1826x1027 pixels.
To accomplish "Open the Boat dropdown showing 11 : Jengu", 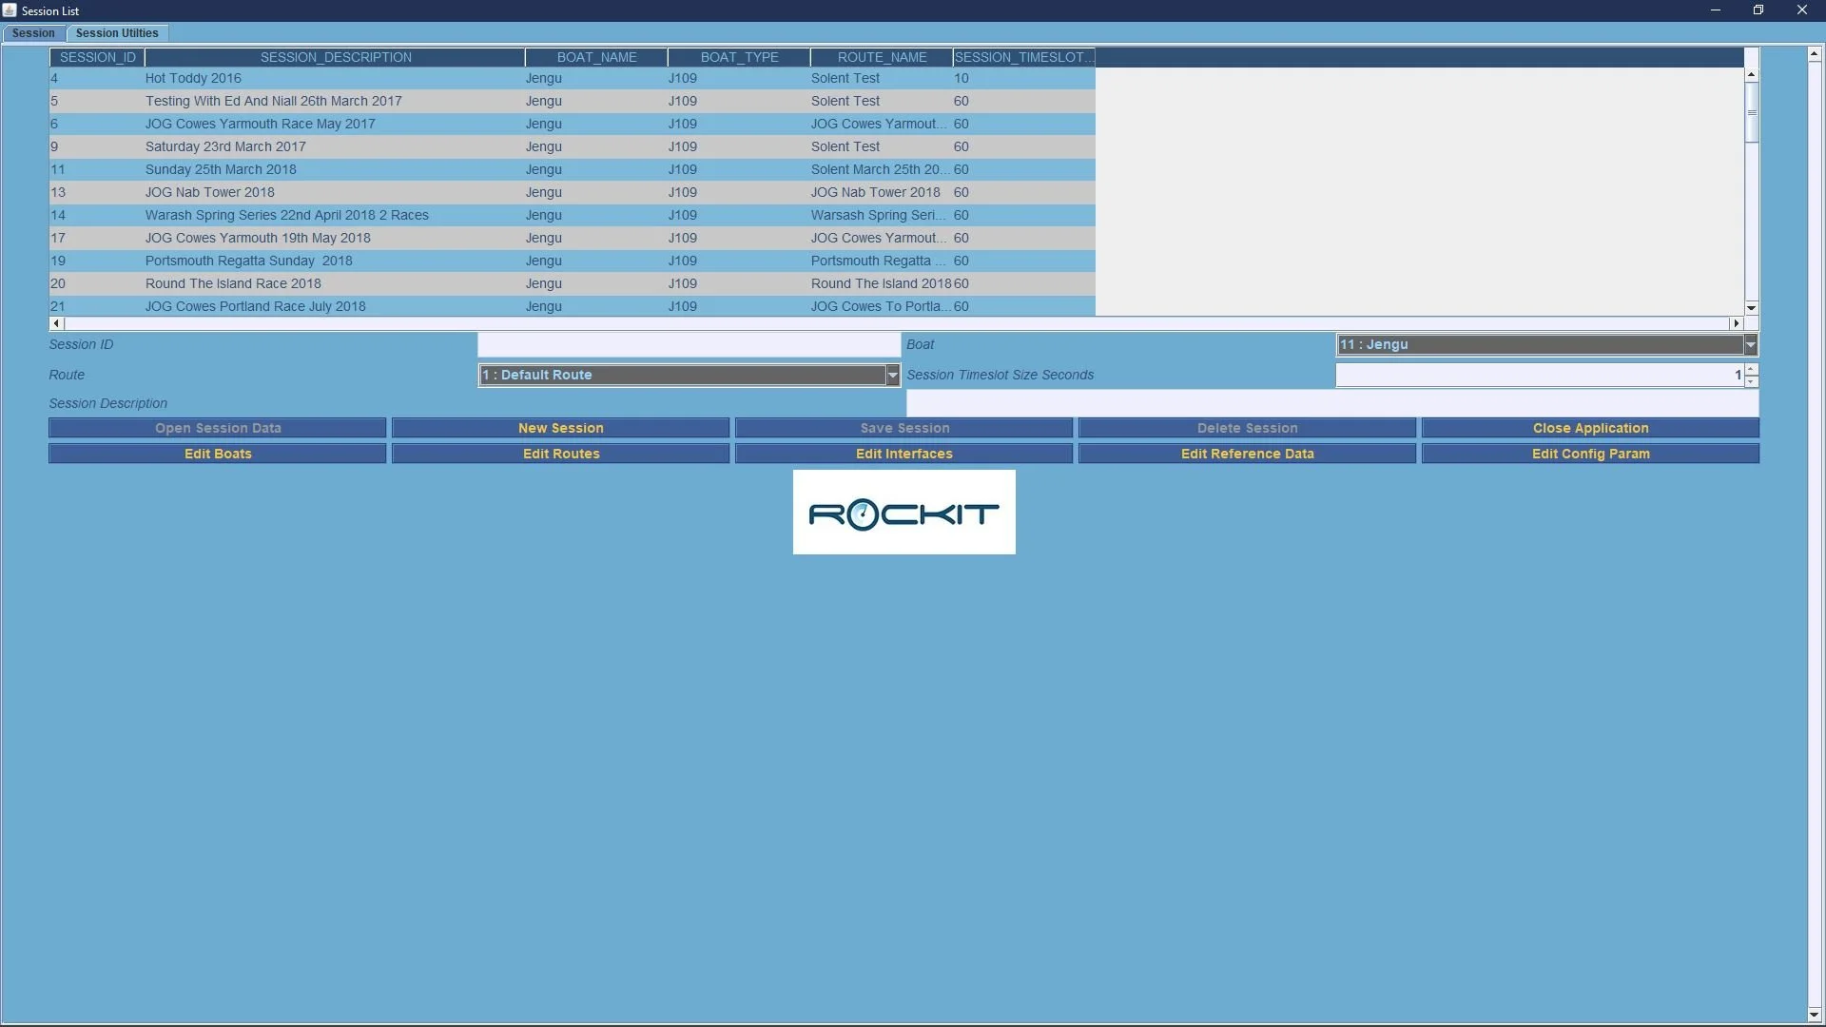I will point(1750,344).
